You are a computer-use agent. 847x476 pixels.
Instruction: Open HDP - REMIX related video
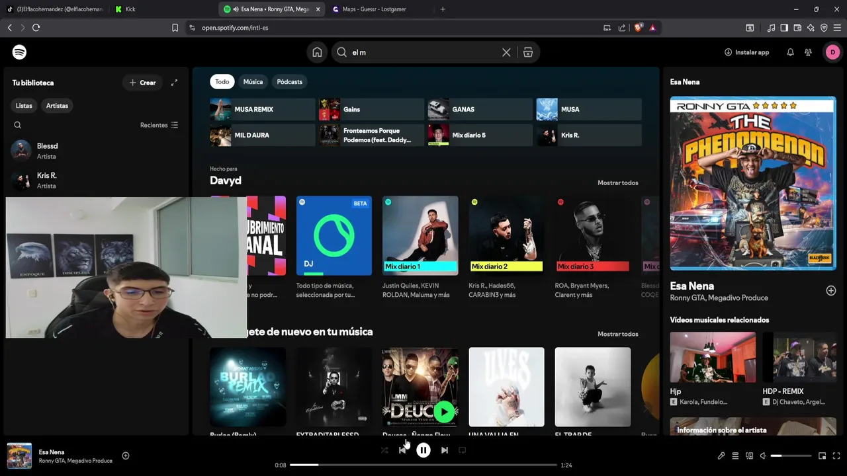pos(799,357)
